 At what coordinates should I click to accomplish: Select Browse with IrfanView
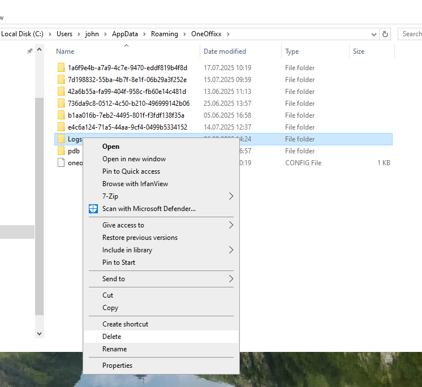[x=161, y=183]
